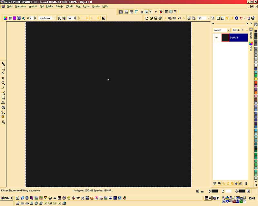This screenshot has height=206, width=258.
Task: Select the Object Pick arrow tool
Action: (3, 64)
